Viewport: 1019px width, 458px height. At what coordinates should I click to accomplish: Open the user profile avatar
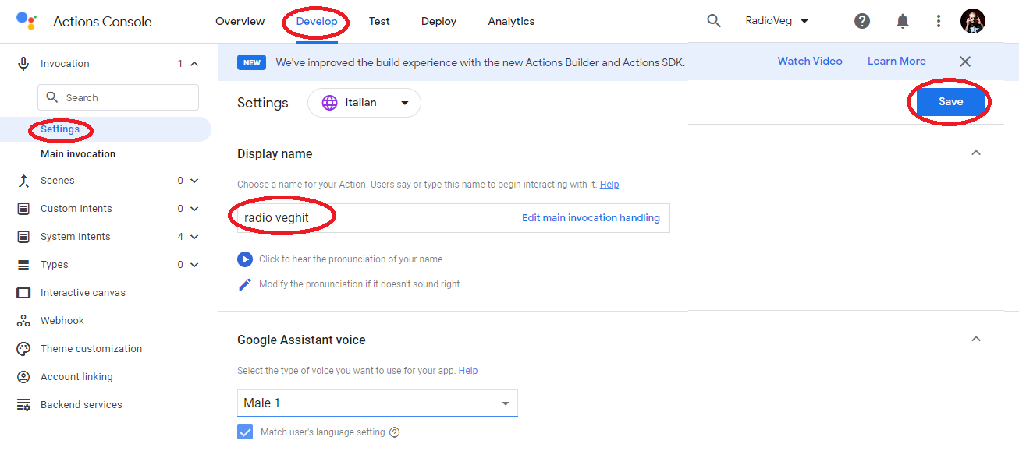973,21
